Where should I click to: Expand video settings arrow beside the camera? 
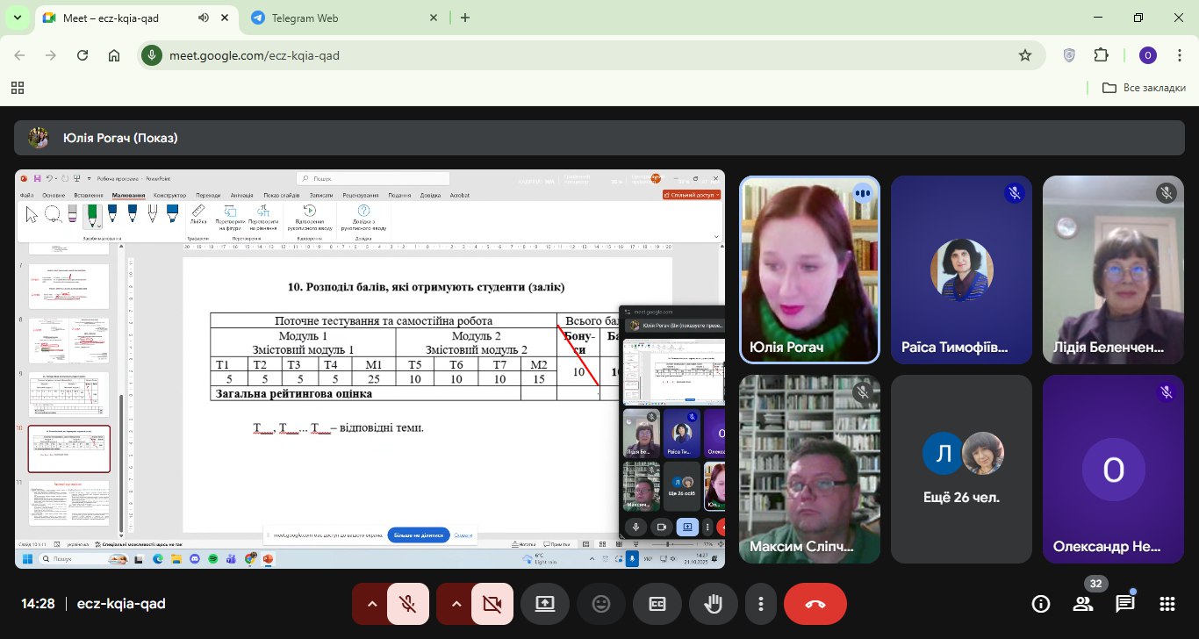(455, 604)
